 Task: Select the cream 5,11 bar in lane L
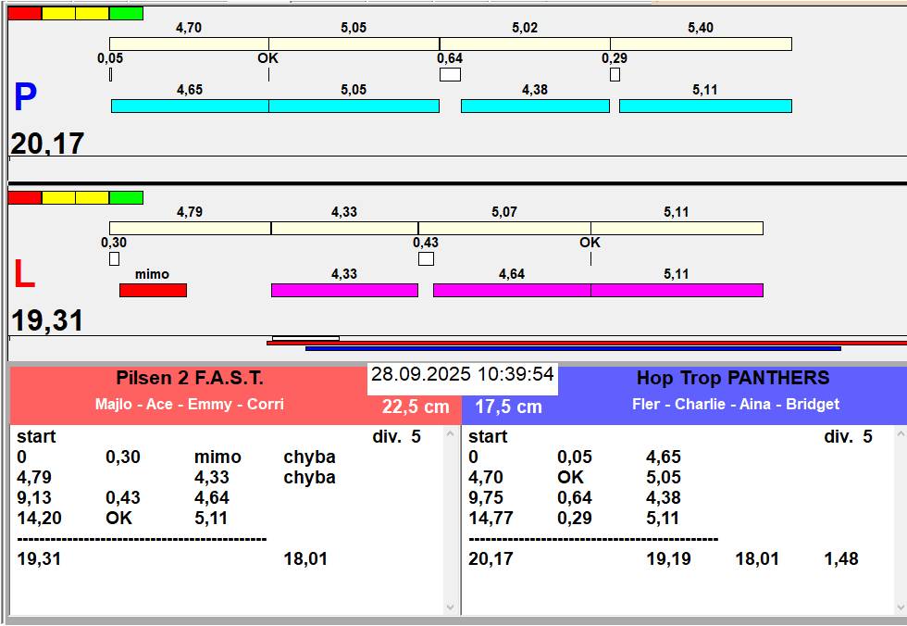click(677, 228)
